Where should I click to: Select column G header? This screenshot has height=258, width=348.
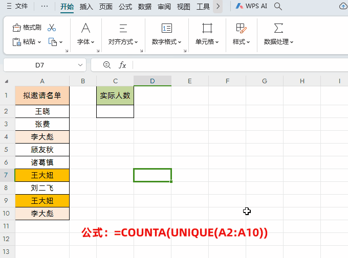pos(265,81)
